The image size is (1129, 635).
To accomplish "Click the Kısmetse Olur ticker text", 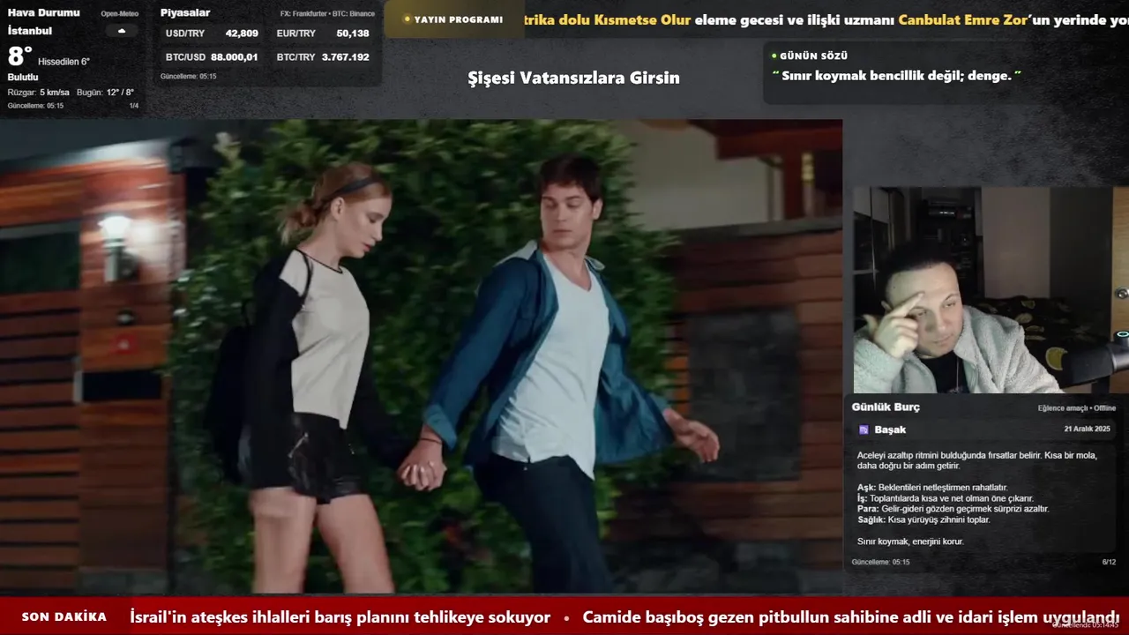I will 642,19.
